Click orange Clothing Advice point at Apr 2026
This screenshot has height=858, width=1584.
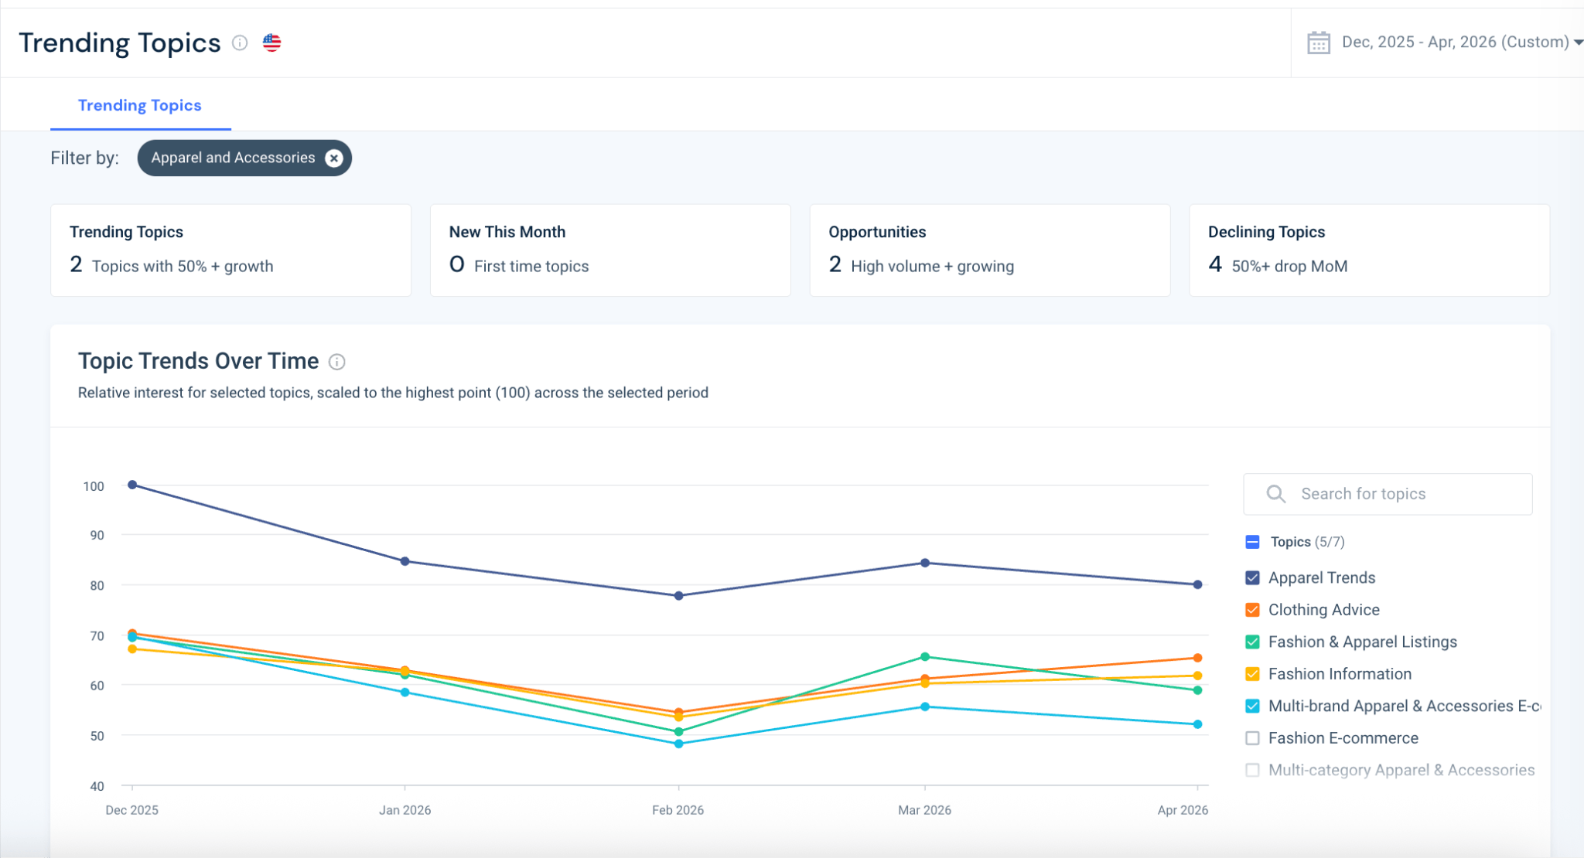click(x=1197, y=658)
